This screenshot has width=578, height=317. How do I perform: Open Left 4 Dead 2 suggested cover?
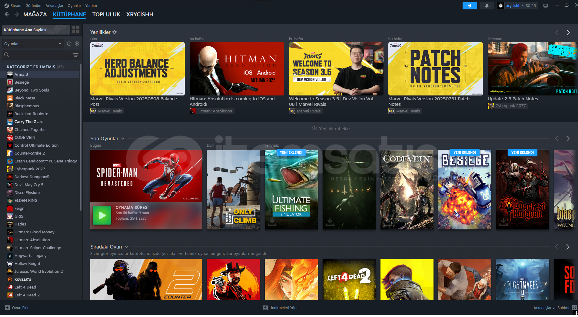(x=349, y=279)
